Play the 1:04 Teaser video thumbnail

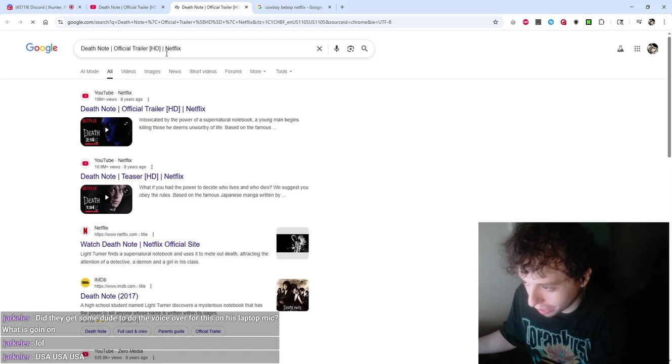point(106,199)
